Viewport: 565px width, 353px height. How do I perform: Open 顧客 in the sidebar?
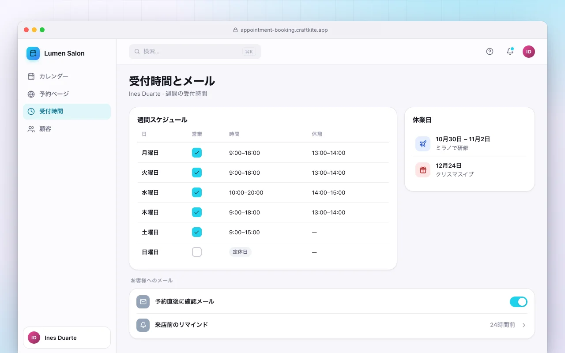coord(67,129)
